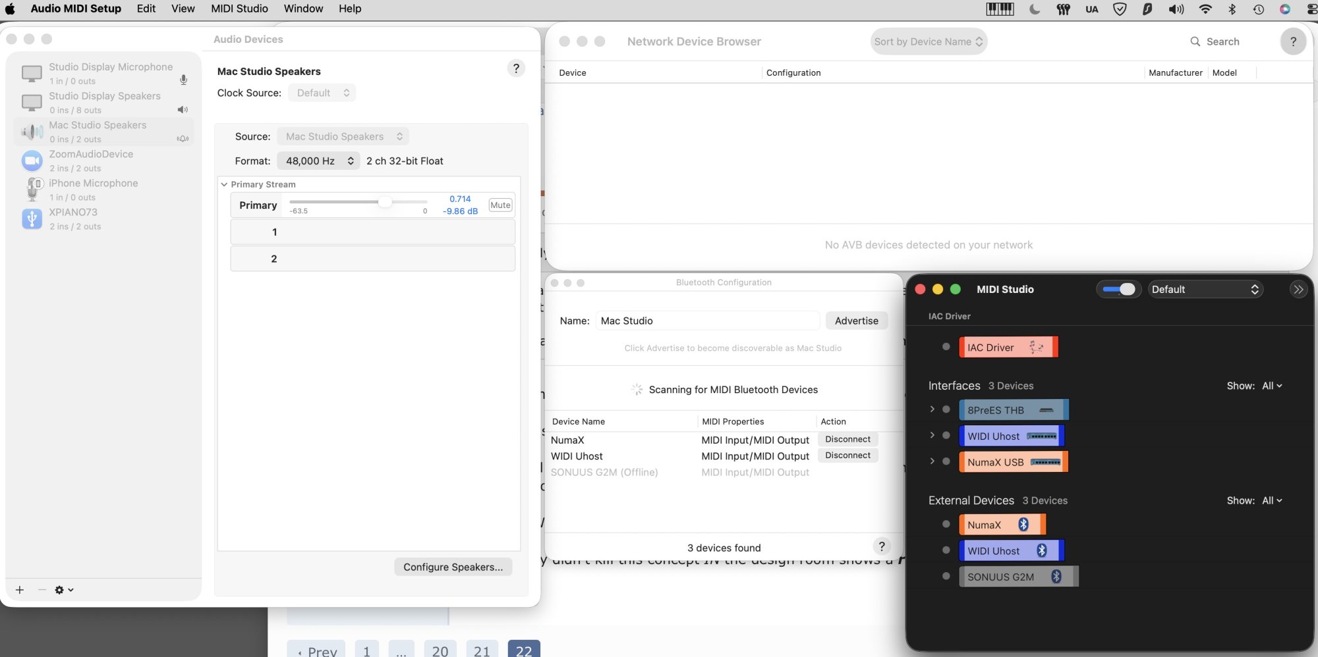Mute the Primary stream
Image resolution: width=1318 pixels, height=657 pixels.
pyautogui.click(x=500, y=205)
